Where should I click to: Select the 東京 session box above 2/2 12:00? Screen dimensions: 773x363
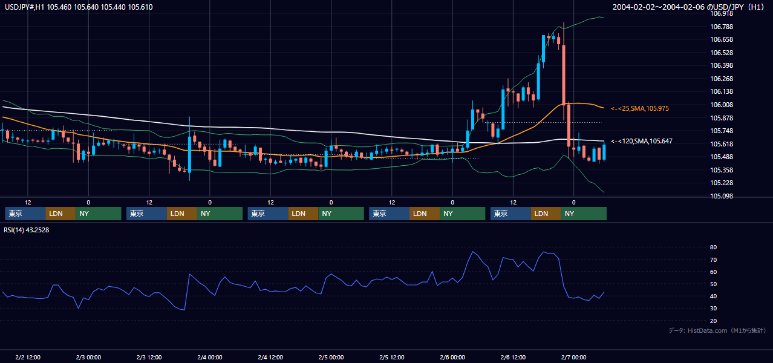(x=25, y=214)
